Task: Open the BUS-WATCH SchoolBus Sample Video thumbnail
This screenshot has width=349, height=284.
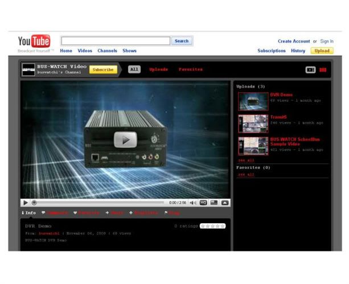Action: tap(253, 146)
